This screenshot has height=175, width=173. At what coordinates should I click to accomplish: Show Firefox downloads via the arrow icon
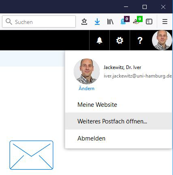(97, 22)
